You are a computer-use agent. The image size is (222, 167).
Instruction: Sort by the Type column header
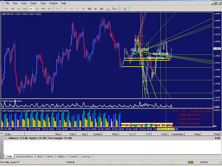(x=69, y=134)
